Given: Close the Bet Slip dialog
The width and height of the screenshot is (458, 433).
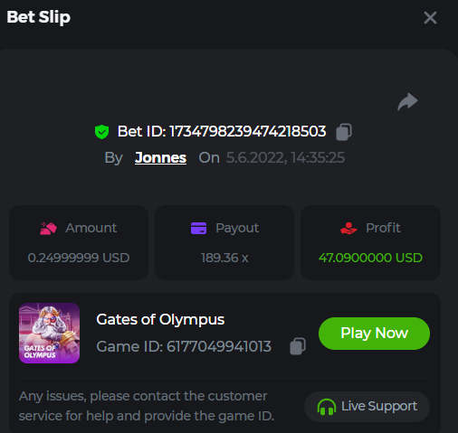Looking at the screenshot, I should pyautogui.click(x=430, y=17).
